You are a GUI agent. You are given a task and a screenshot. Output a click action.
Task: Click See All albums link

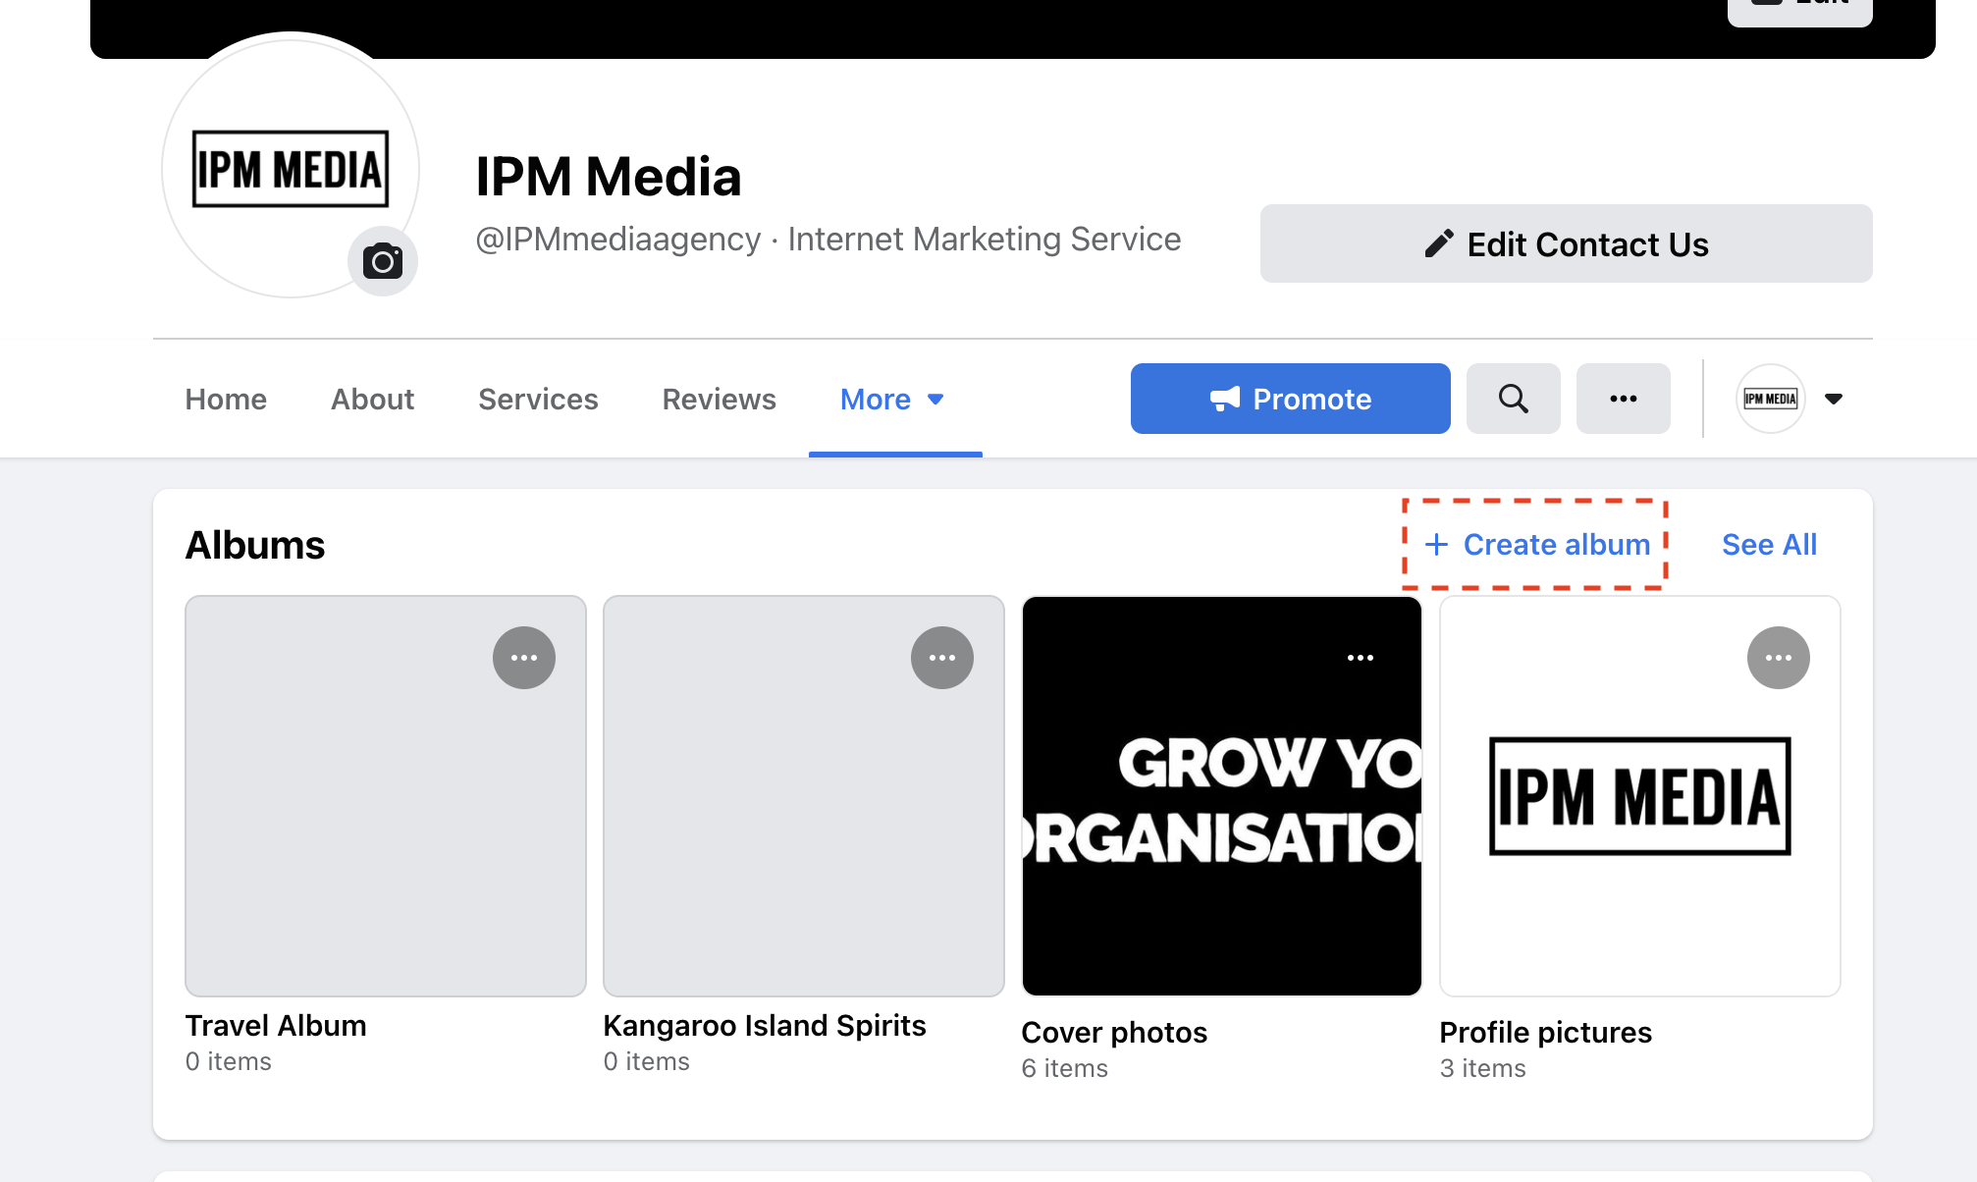(x=1769, y=544)
